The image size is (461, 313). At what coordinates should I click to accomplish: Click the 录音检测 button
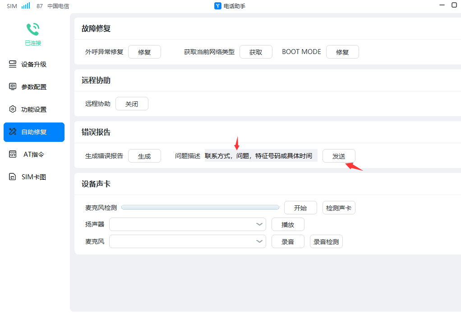(326, 241)
